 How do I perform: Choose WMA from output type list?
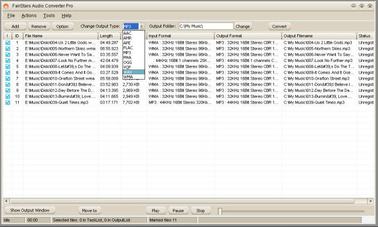coord(134,77)
